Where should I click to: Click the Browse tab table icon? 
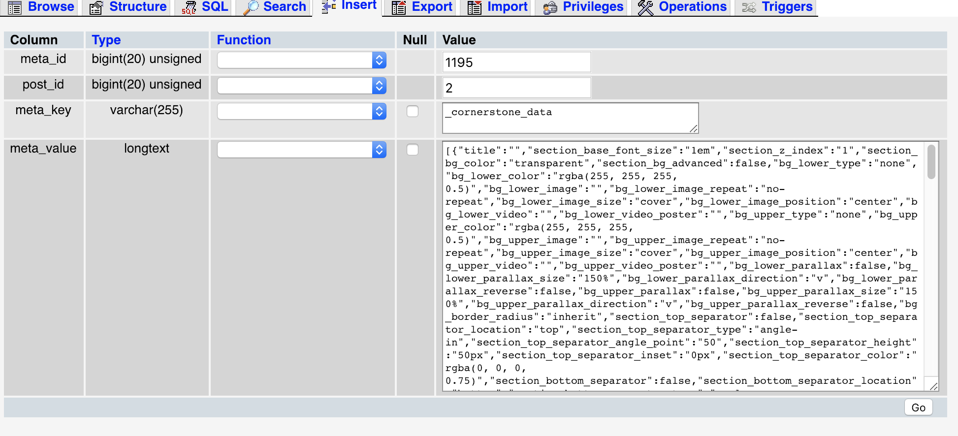tap(15, 8)
